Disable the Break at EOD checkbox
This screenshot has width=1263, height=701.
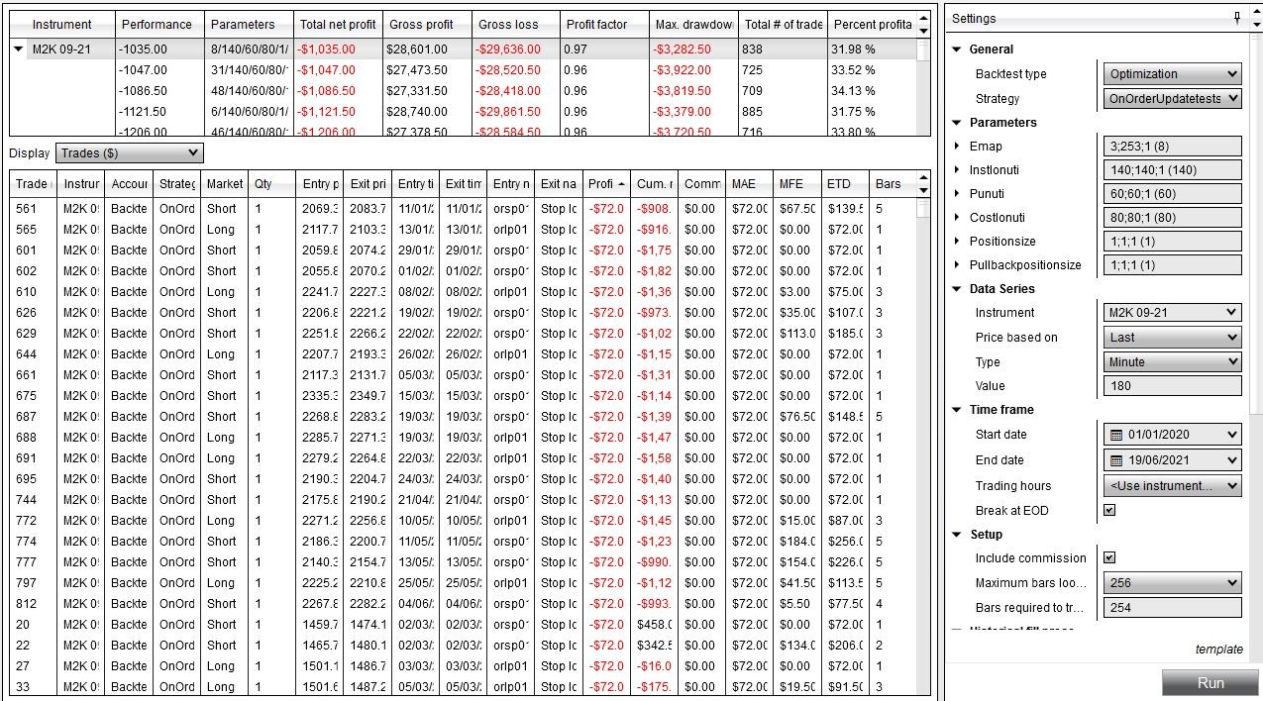[1109, 510]
